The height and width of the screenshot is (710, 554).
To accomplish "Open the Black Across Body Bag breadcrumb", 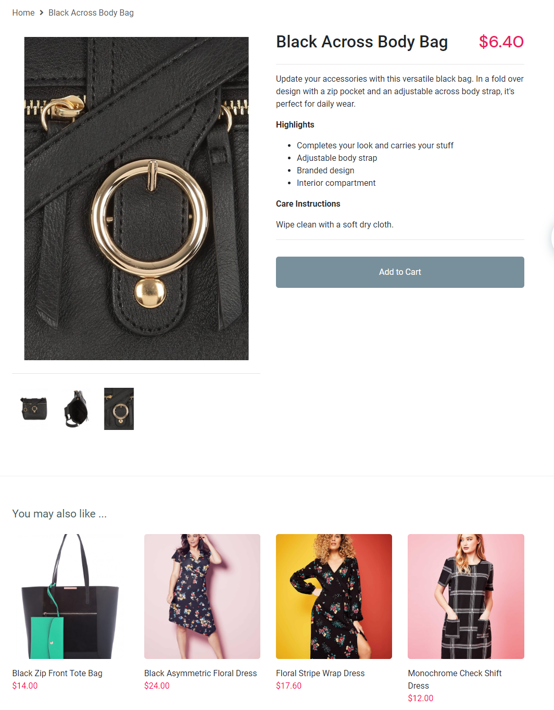I will (x=91, y=12).
